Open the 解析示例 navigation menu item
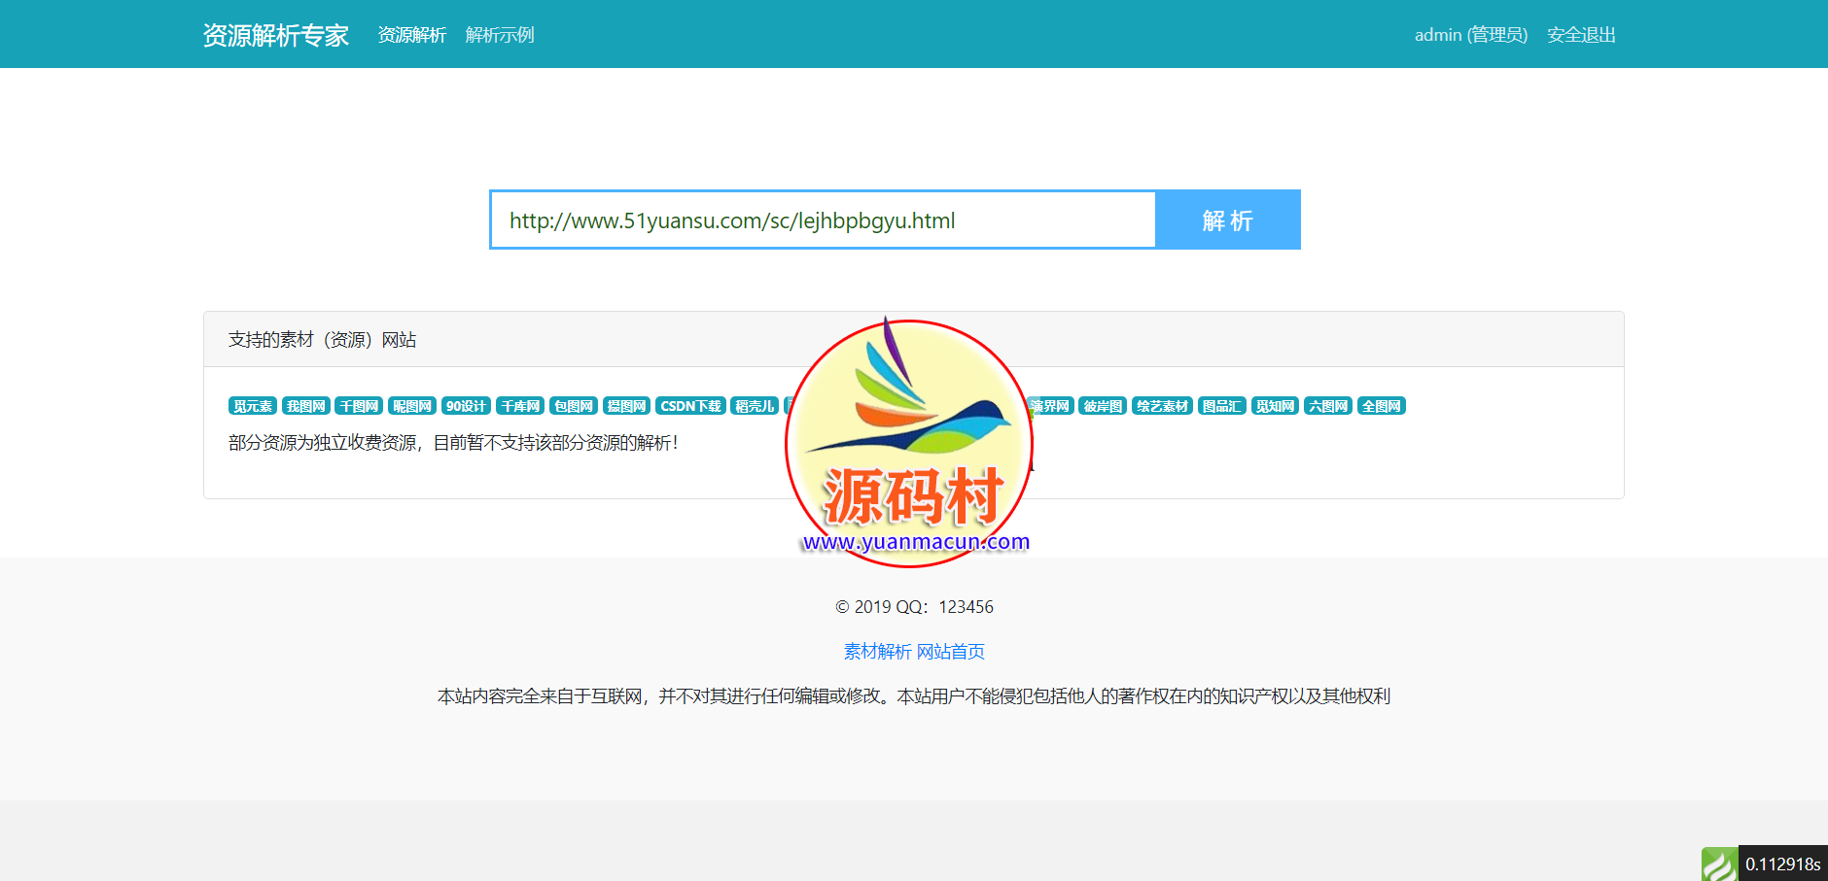Screen dimensions: 1828x881 coord(500,35)
